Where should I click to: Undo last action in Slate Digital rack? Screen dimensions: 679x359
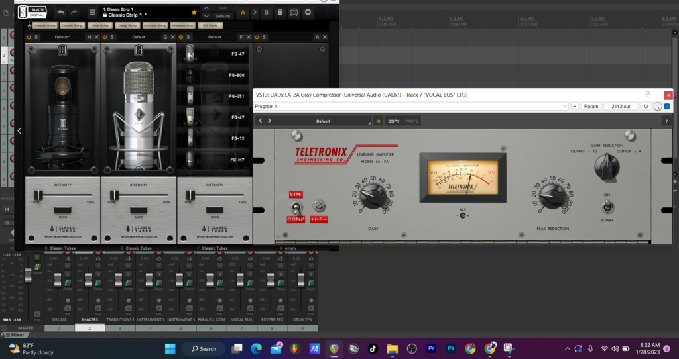(61, 13)
